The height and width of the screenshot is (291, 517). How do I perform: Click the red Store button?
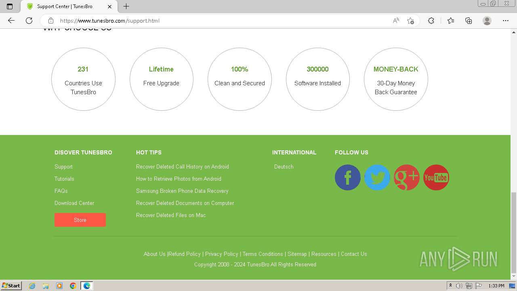(x=80, y=220)
